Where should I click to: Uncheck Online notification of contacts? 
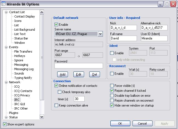56,86
